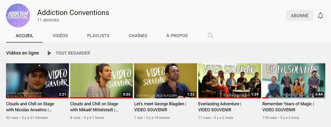Click the 1:39 duration badge
Image resolution: width=331 pixels, height=127 pixels.
pyautogui.click(x=255, y=94)
